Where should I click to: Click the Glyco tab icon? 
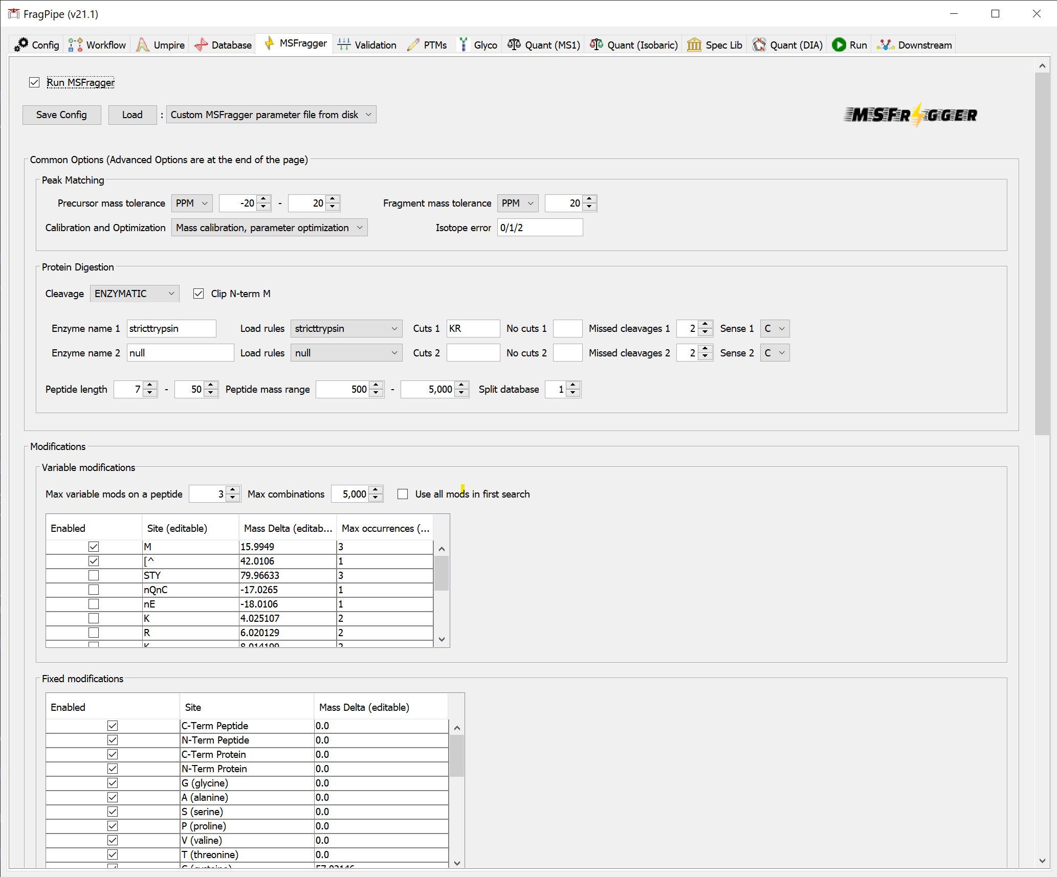pos(464,44)
